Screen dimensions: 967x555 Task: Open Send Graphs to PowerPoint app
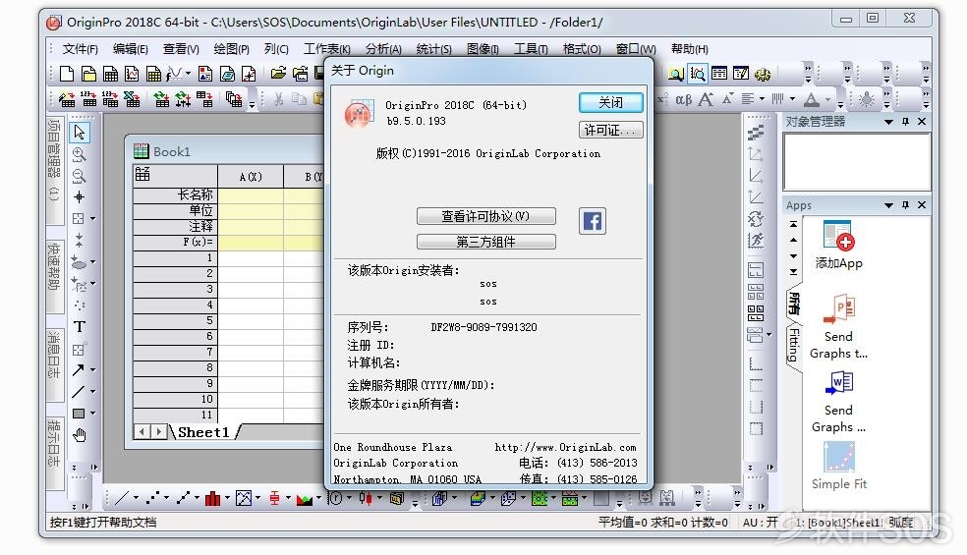coord(838,310)
